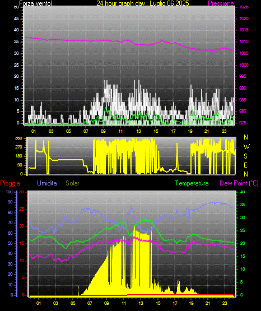Click hour 13 on wind chart axis
The height and width of the screenshot is (311, 261).
click(x=138, y=131)
